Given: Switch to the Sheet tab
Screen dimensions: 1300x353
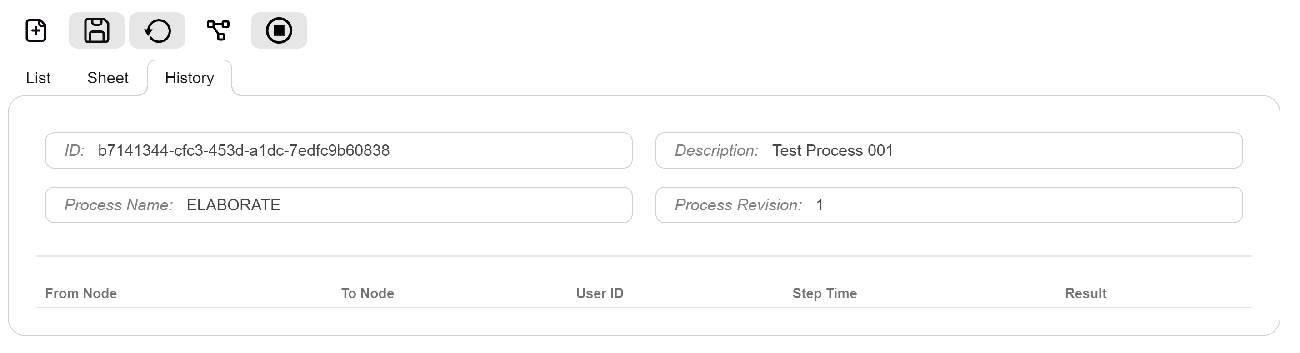Looking at the screenshot, I should pyautogui.click(x=107, y=78).
